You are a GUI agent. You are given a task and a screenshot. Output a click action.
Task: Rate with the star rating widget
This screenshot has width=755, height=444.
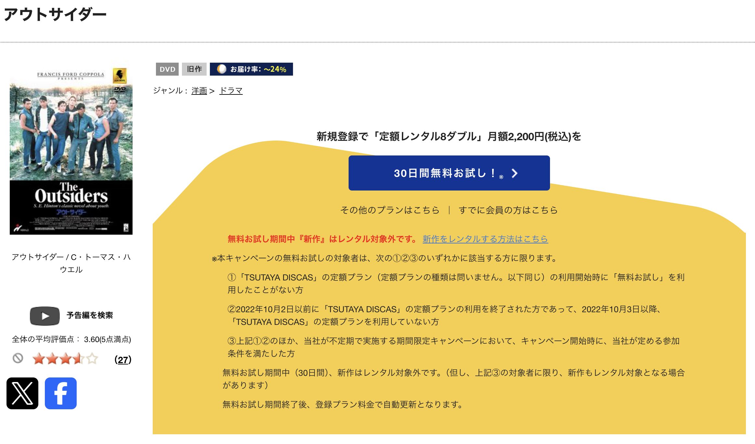pyautogui.click(x=65, y=359)
